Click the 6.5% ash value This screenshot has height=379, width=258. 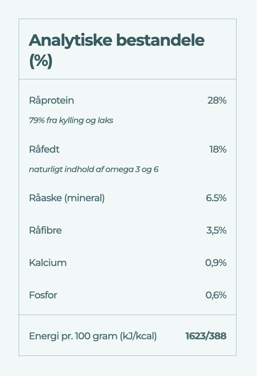click(x=216, y=198)
